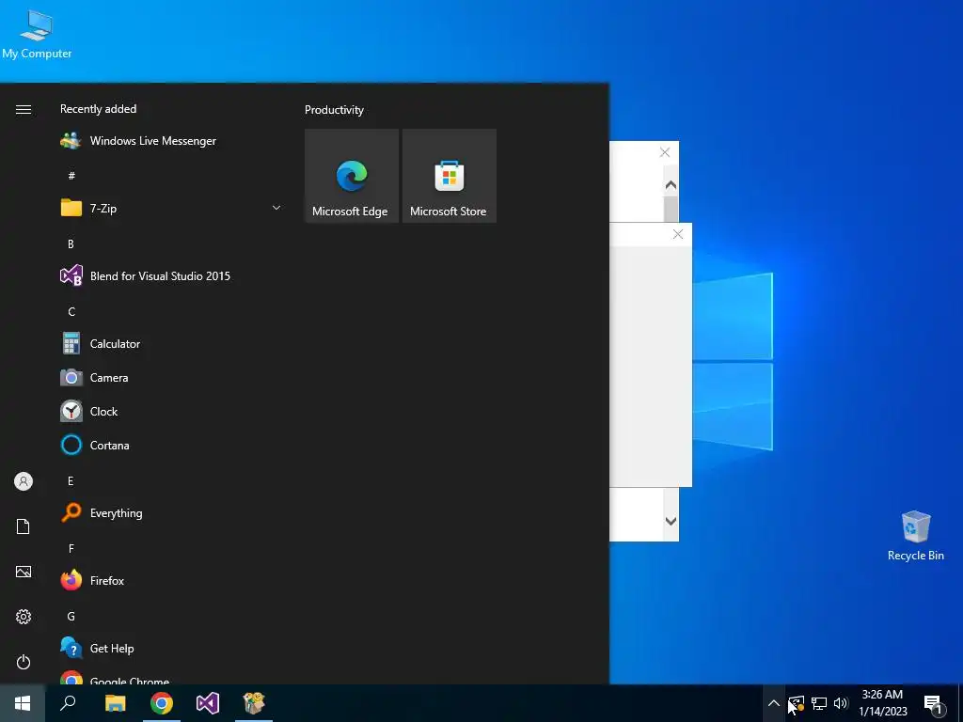Open the Action Center notifications icon
Screen dimensions: 963x722
coord(934,704)
